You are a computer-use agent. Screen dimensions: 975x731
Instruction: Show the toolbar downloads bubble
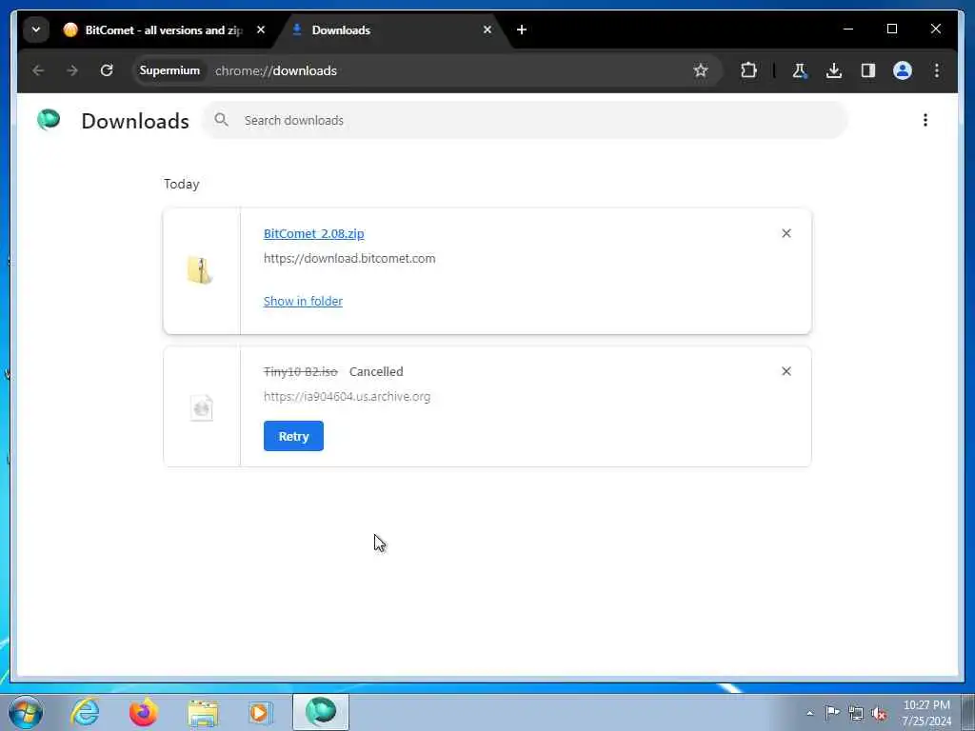[x=834, y=70]
